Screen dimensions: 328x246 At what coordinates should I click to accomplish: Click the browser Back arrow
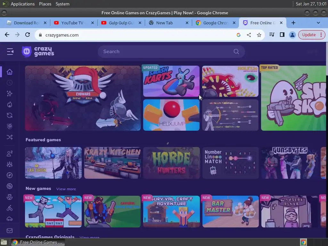[x=7, y=35]
